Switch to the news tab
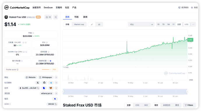The image size is (201, 111). [85, 17]
